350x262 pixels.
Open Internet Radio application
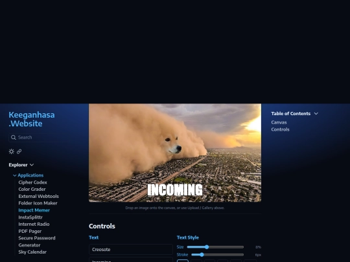click(34, 224)
